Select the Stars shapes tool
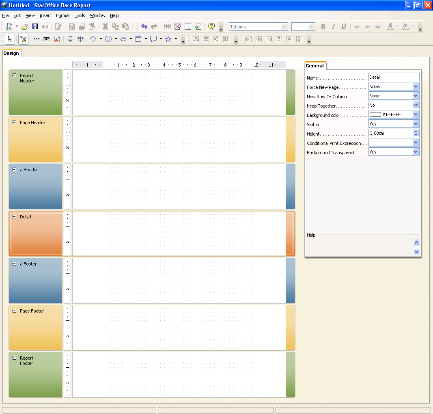The height and width of the screenshot is (414, 433). tap(168, 39)
